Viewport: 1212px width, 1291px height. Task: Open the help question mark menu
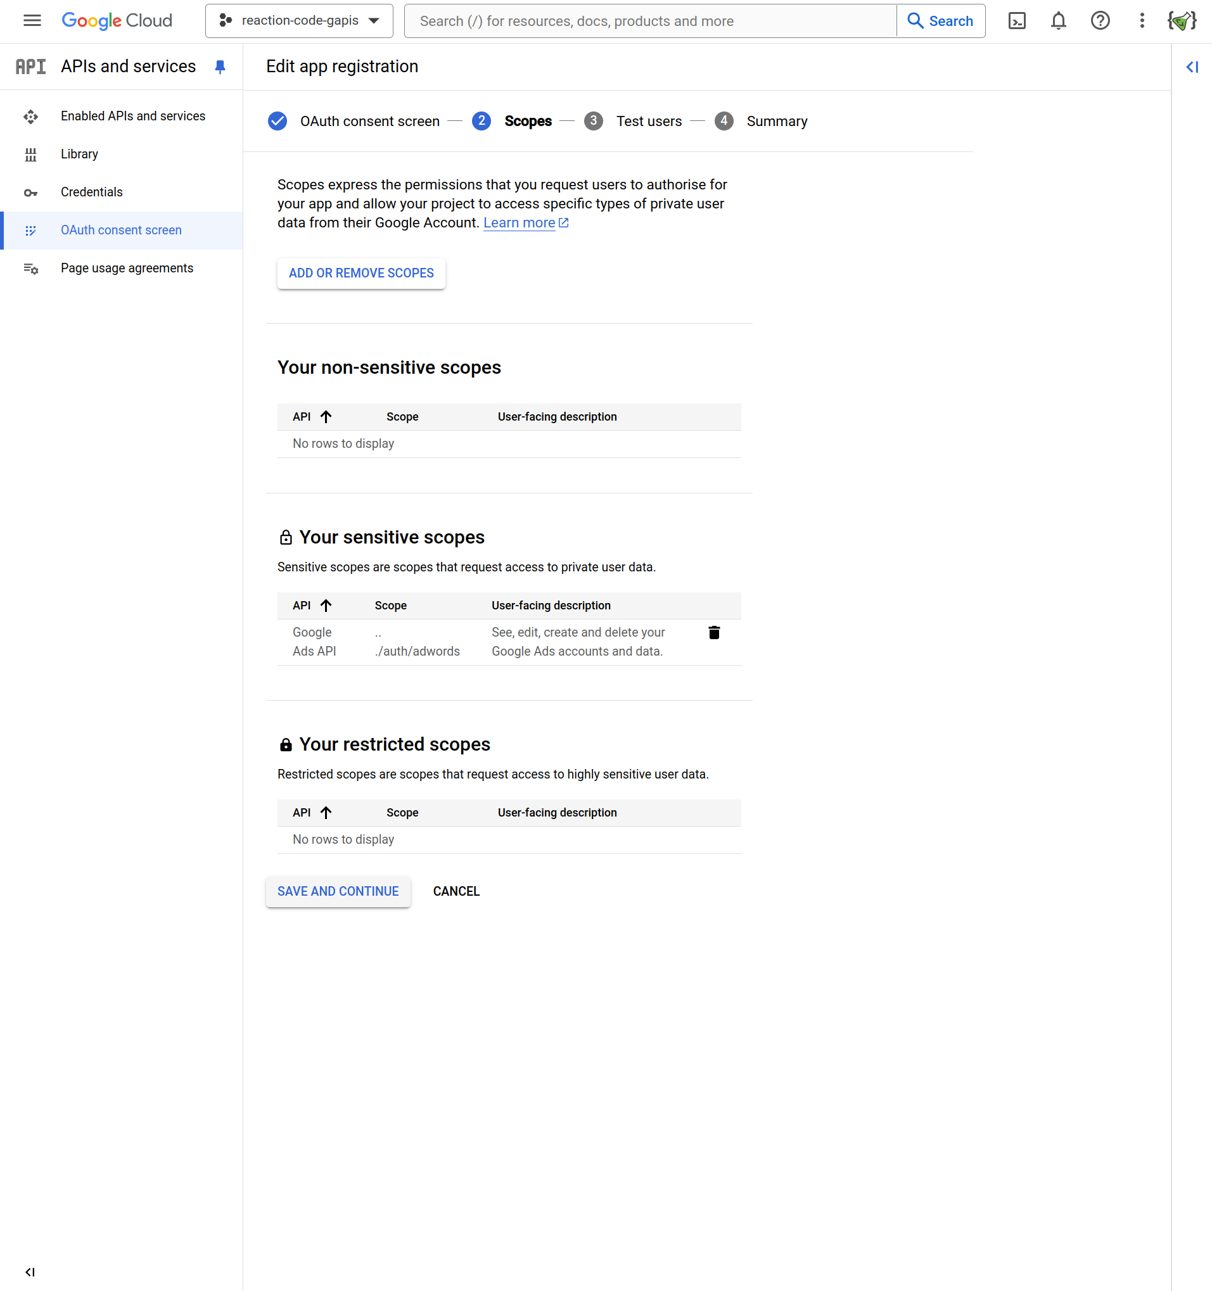pyautogui.click(x=1100, y=21)
